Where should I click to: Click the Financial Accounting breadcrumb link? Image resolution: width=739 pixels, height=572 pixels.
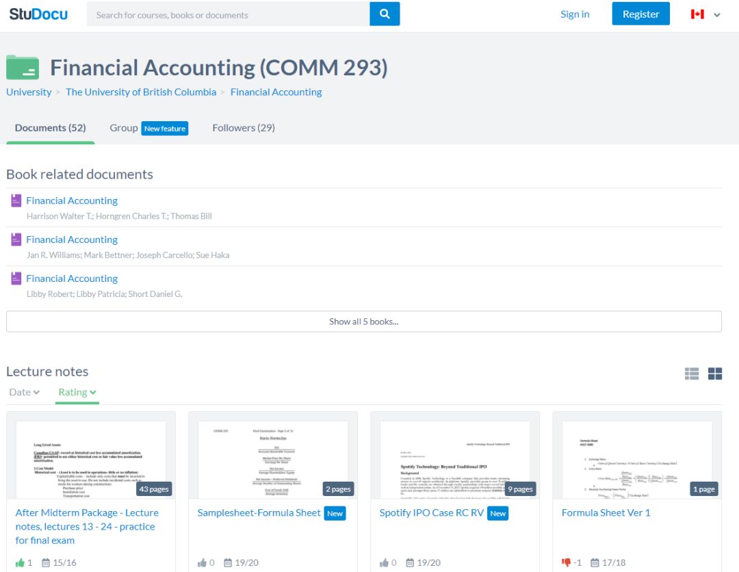(276, 92)
